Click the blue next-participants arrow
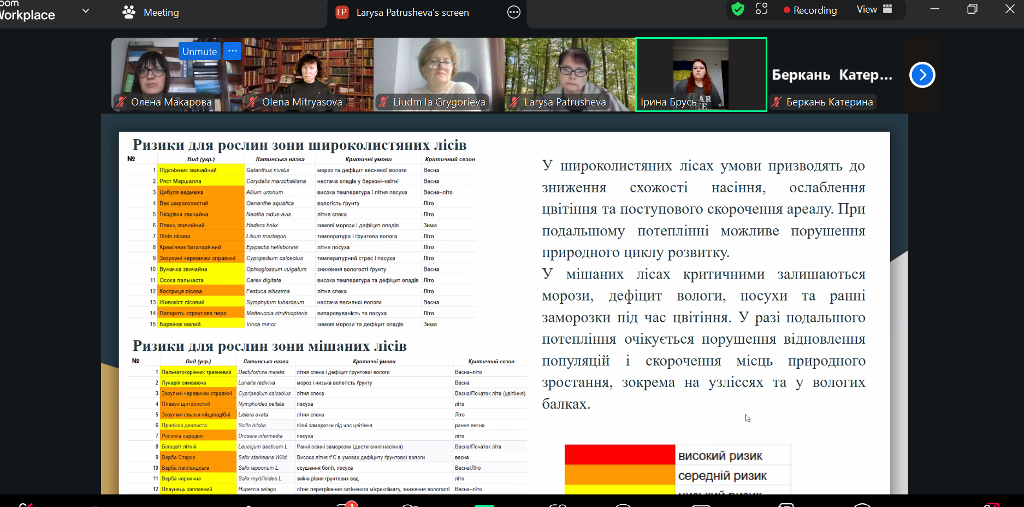1024x507 pixels. pyautogui.click(x=922, y=75)
